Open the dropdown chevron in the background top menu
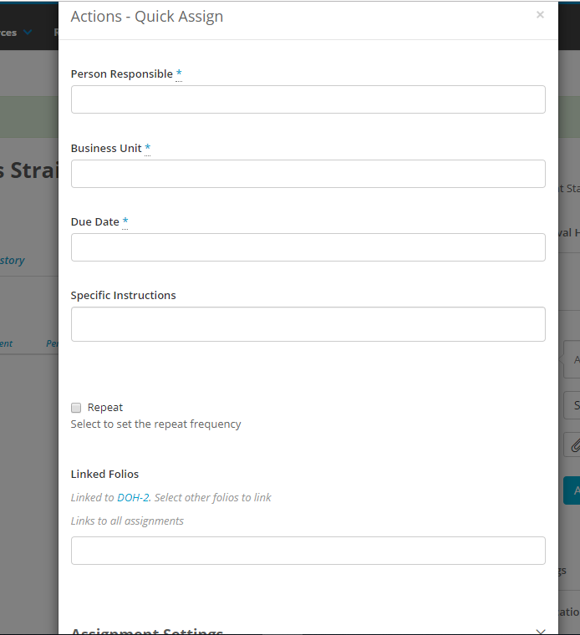This screenshot has width=580, height=635. click(28, 32)
